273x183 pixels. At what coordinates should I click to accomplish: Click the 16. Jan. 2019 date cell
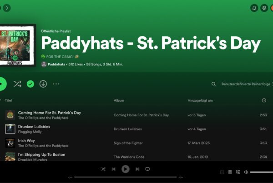tap(197, 157)
